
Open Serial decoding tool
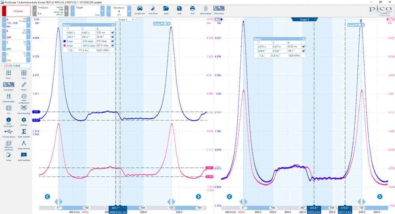[24, 109]
